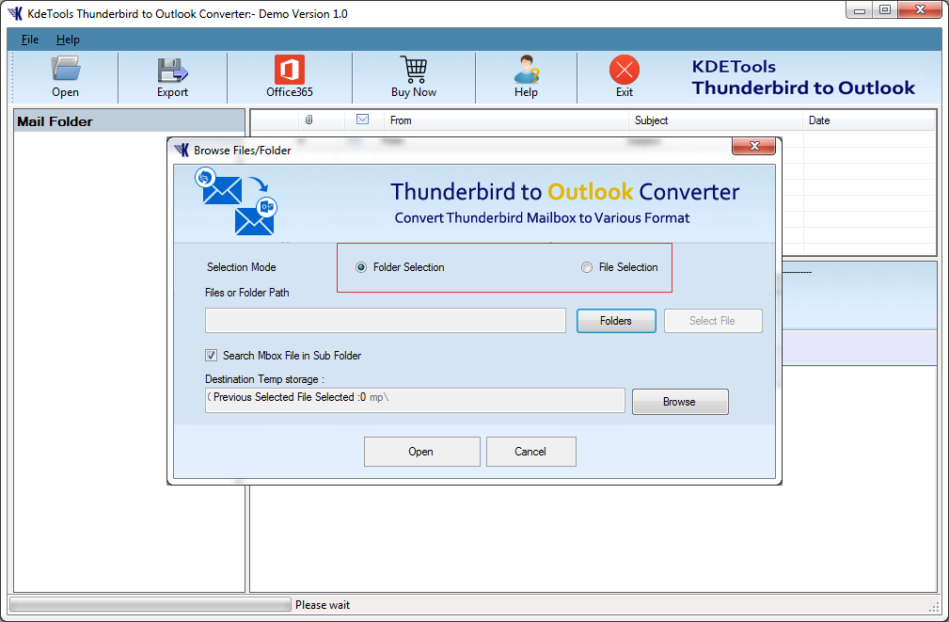Click Browse to set destination temp storage
This screenshot has width=949, height=622.
pos(679,401)
